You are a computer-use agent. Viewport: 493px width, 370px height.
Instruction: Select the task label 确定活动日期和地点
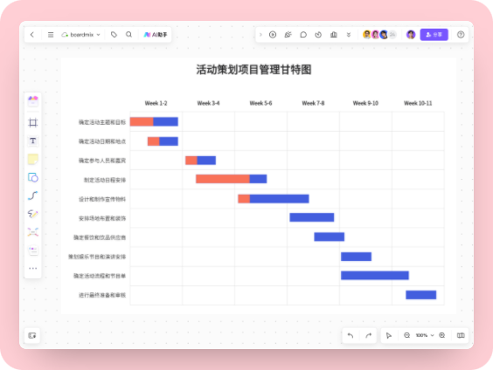pos(102,141)
